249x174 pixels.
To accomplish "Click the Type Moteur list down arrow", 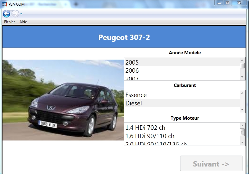I will click(242, 143).
